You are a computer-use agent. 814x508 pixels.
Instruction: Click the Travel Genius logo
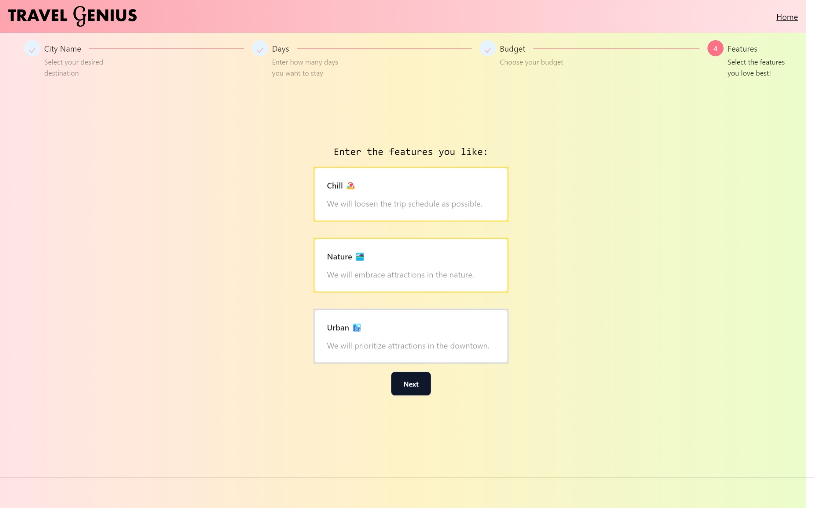coord(72,16)
